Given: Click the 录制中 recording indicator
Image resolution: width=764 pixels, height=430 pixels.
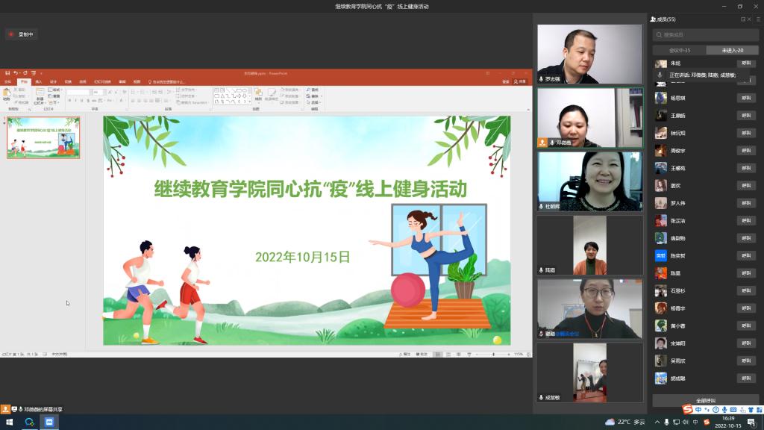Looking at the screenshot, I should [22, 34].
